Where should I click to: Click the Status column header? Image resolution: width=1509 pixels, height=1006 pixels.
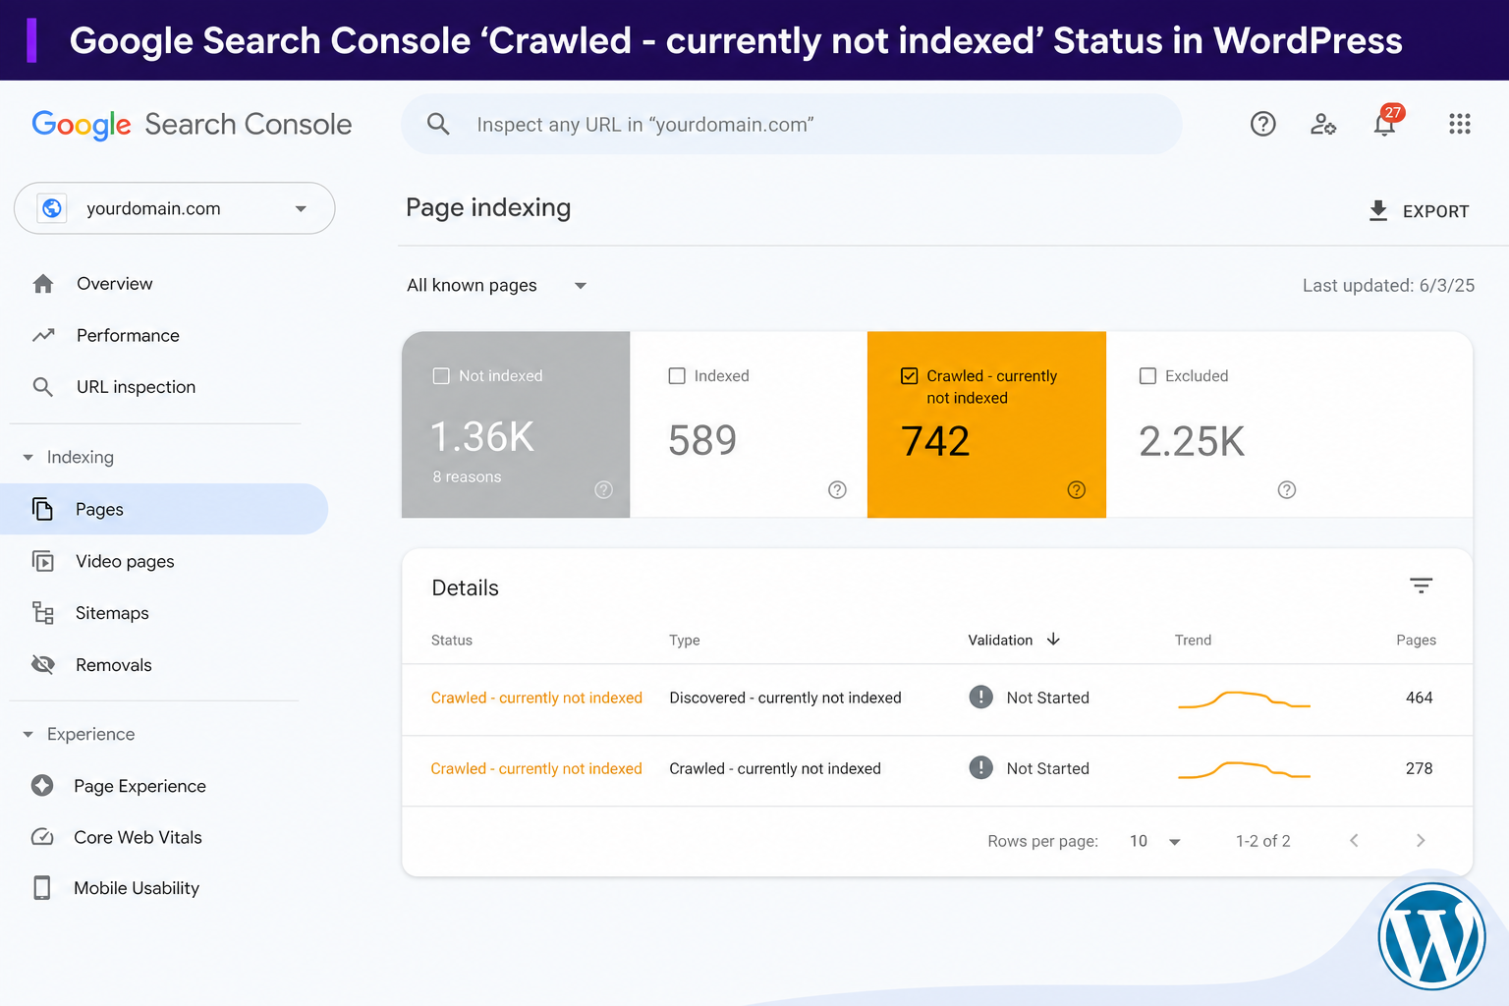(452, 640)
